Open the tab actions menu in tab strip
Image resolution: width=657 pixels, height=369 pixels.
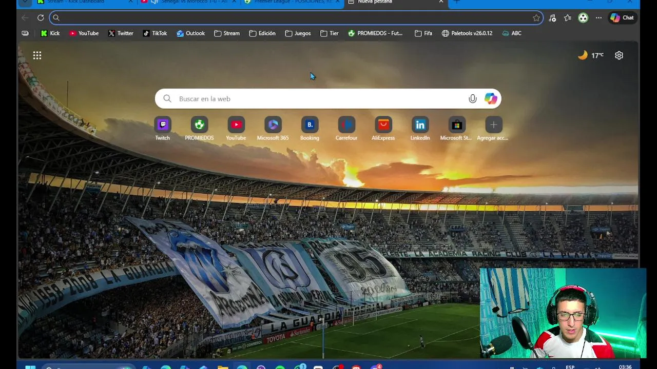(x=24, y=2)
